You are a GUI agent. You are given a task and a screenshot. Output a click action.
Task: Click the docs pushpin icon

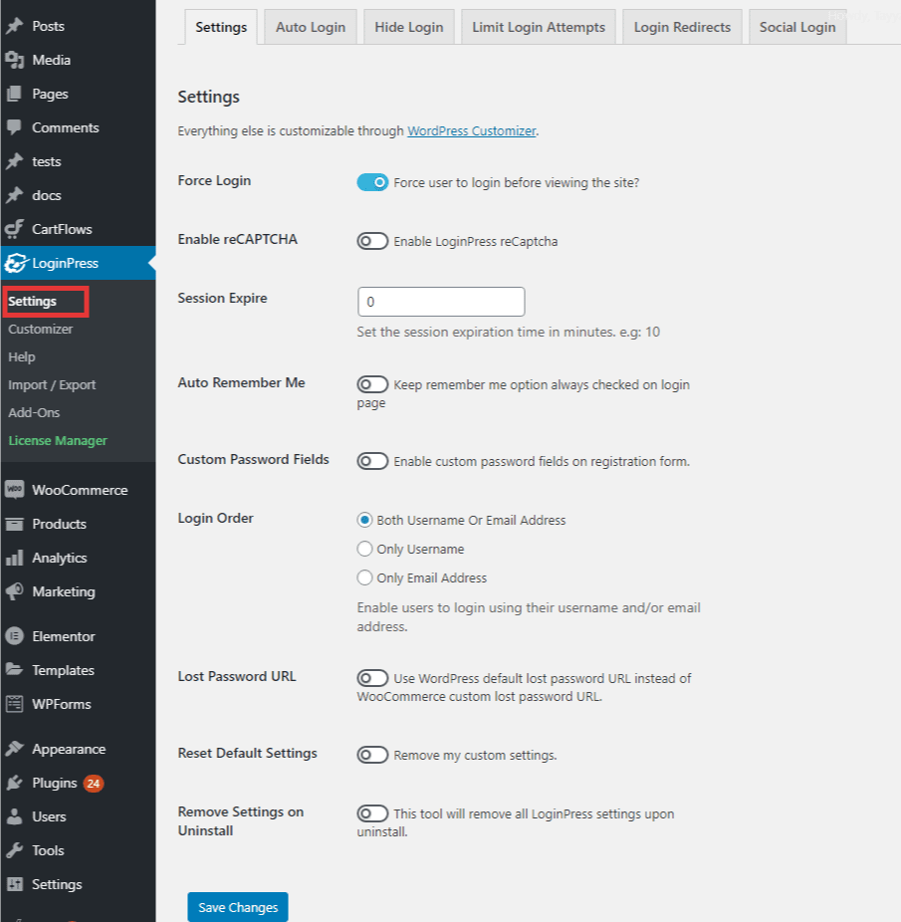click(14, 195)
